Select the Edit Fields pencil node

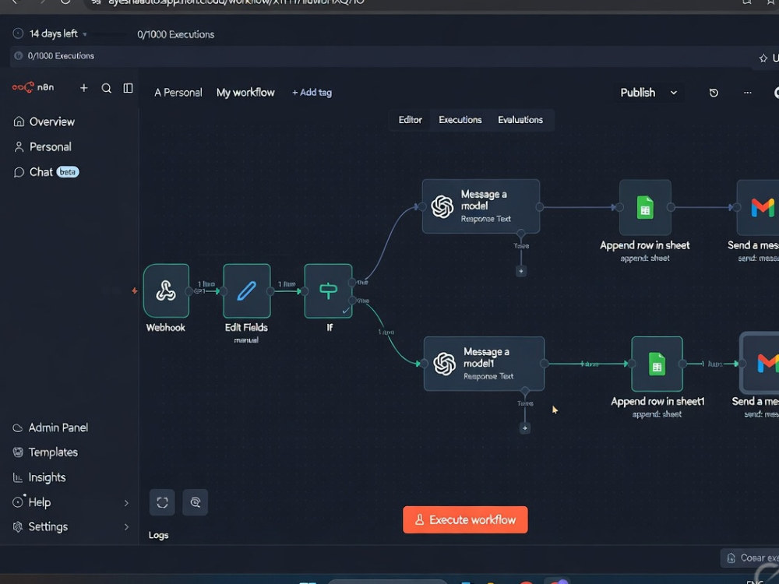click(x=246, y=291)
